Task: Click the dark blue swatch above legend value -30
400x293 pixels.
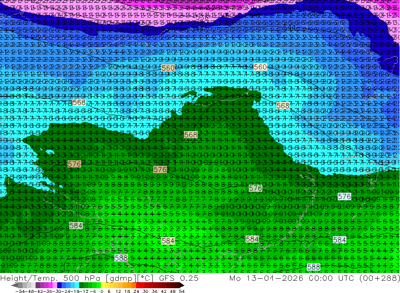Action: pyautogui.click(x=59, y=285)
